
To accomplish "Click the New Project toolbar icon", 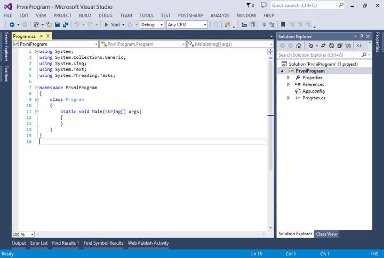I will coord(36,25).
